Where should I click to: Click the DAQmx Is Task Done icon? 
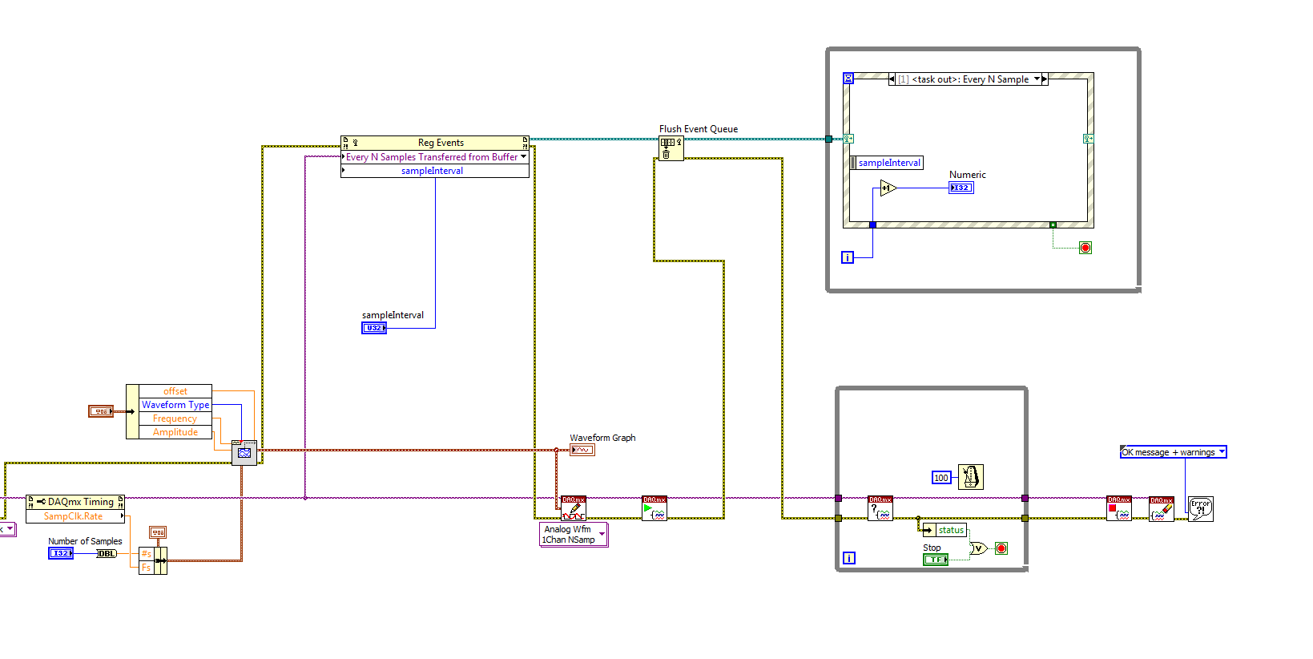[880, 508]
